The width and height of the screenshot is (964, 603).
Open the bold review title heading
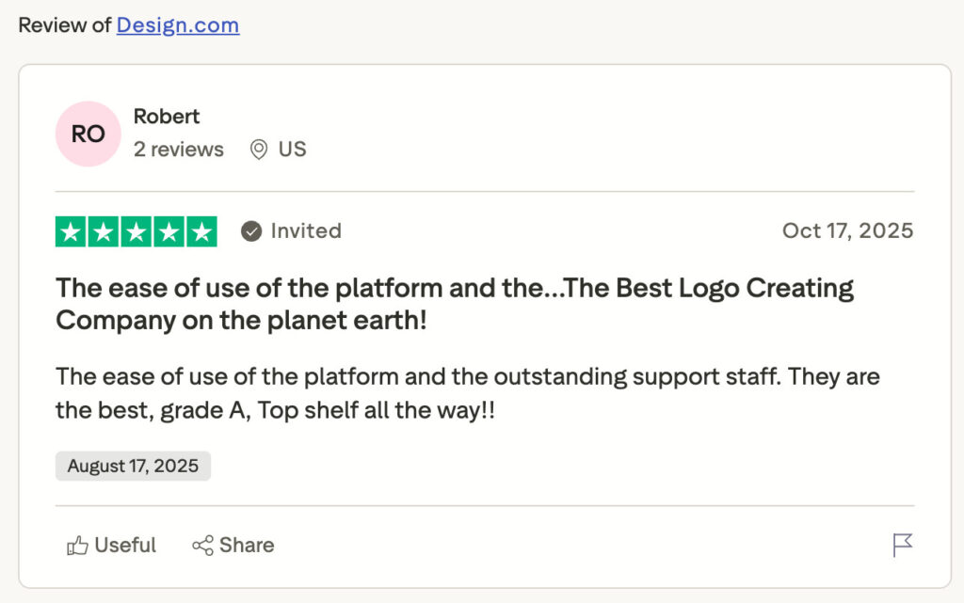click(x=455, y=304)
